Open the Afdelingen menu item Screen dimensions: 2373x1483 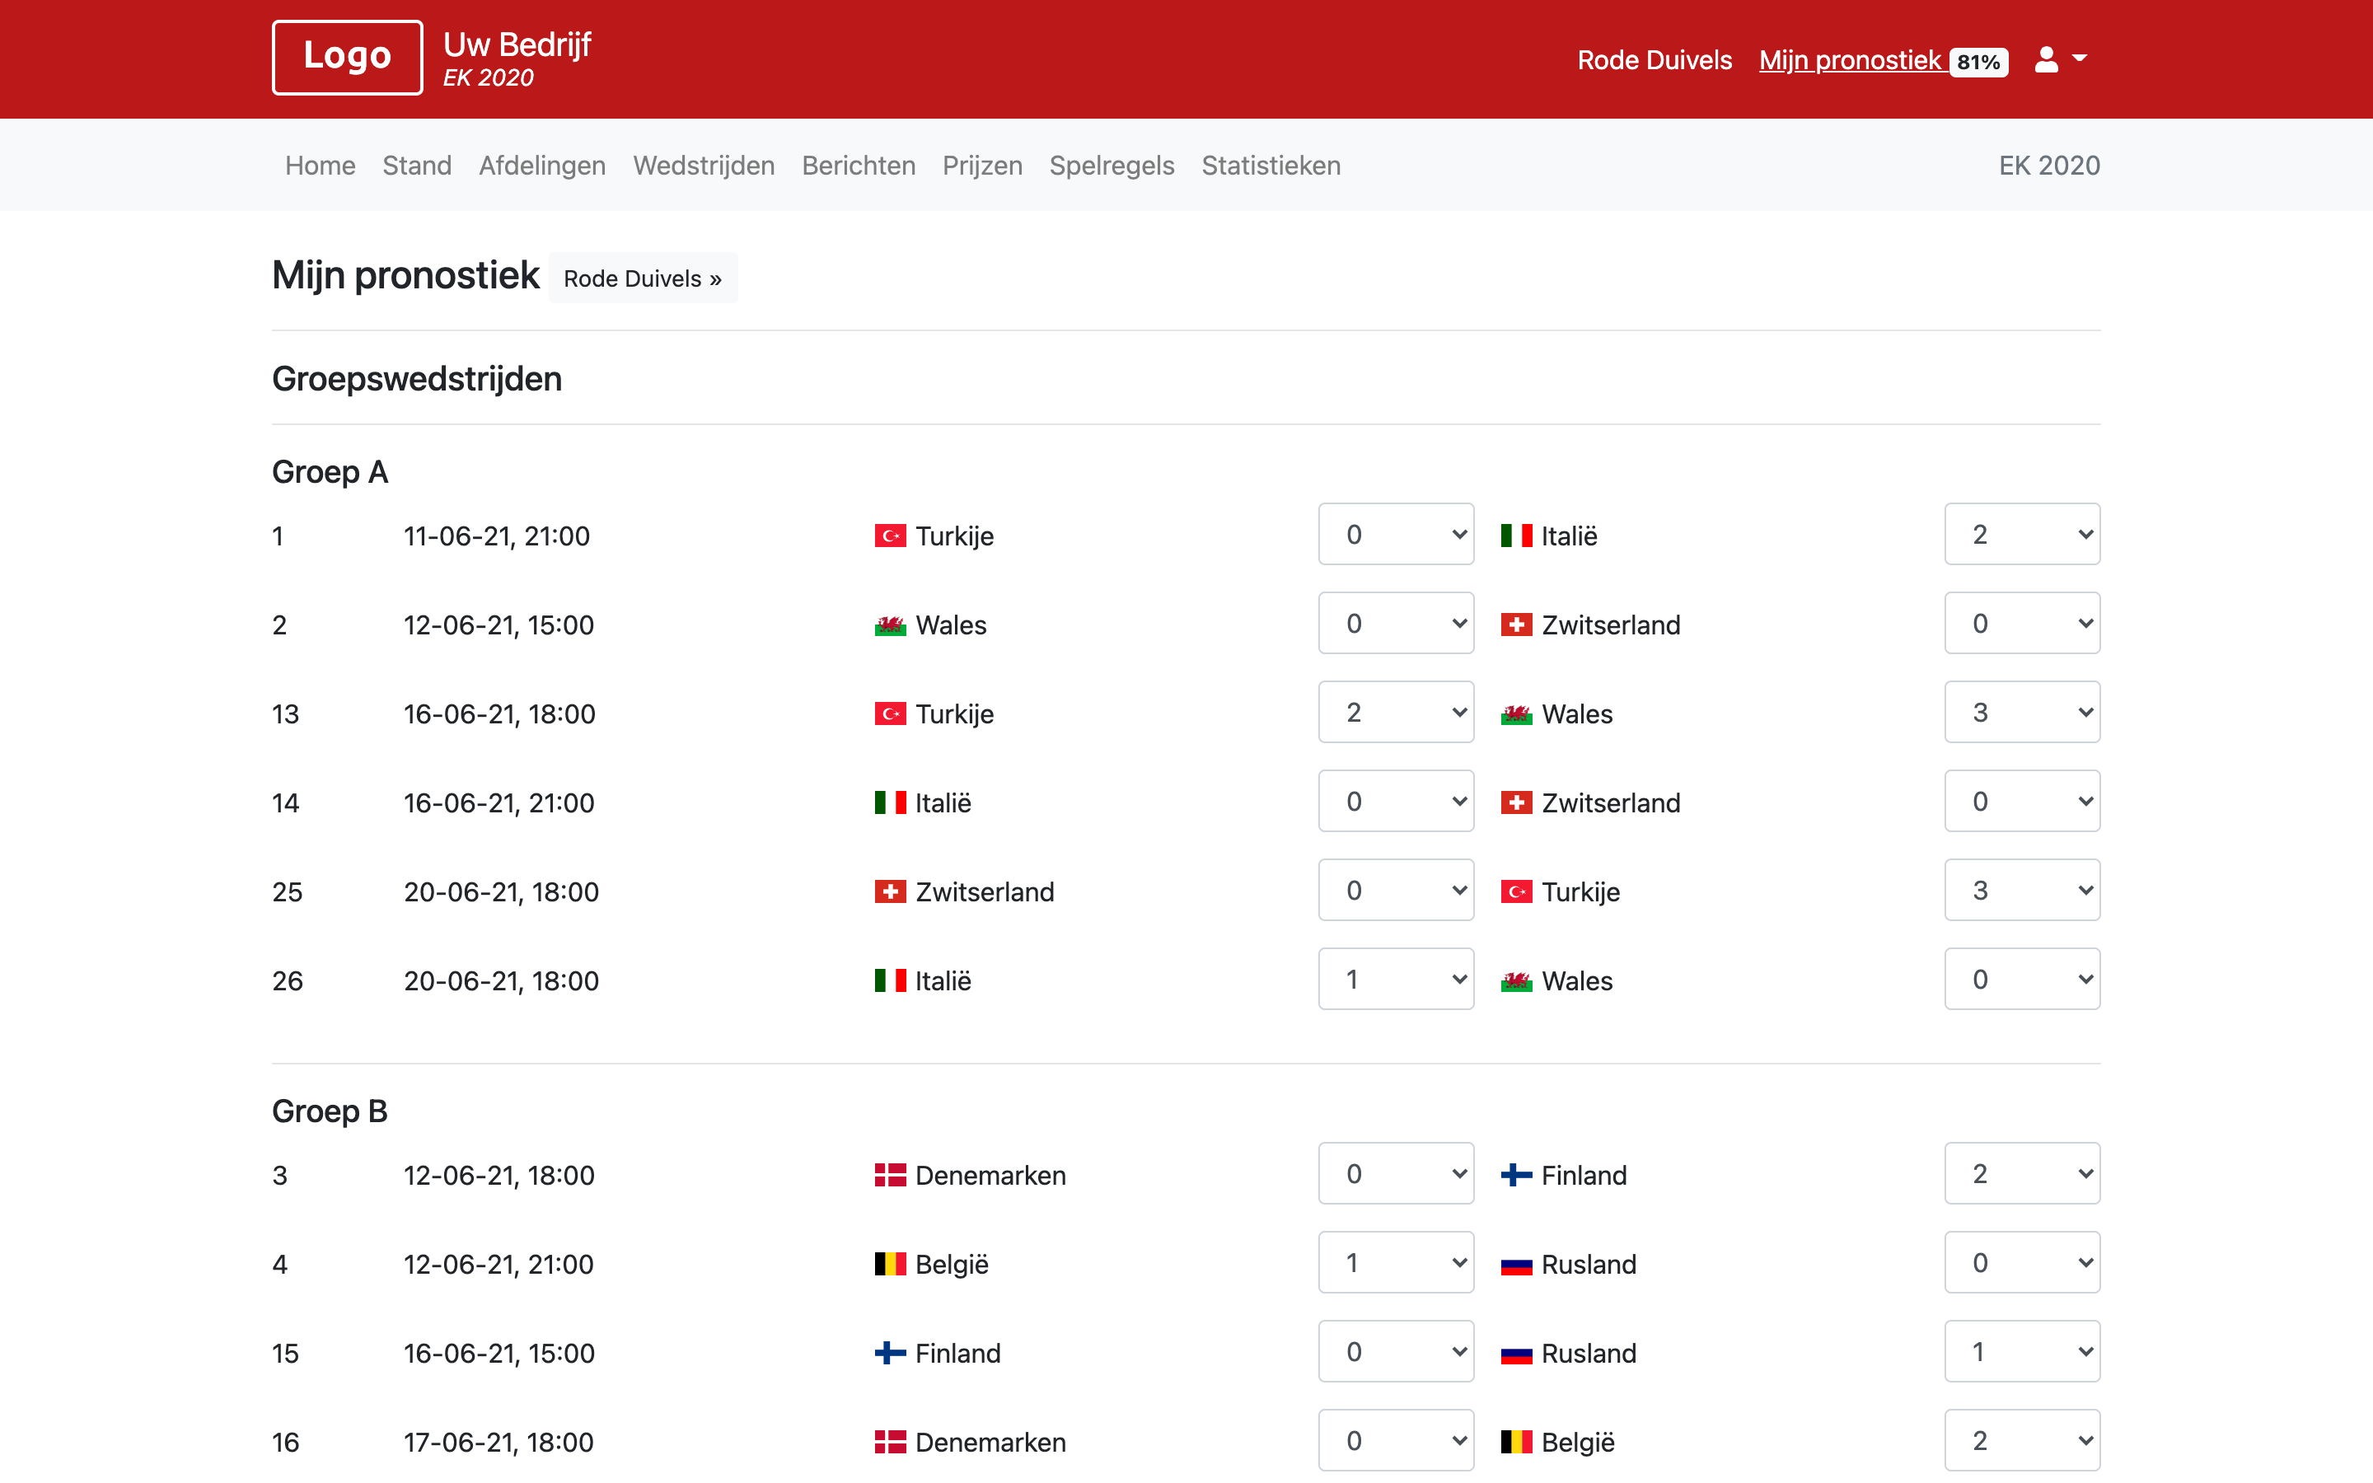pos(542,165)
